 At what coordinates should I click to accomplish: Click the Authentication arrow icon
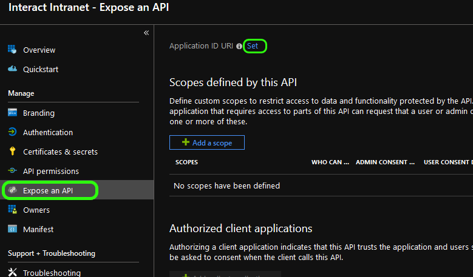coord(12,132)
